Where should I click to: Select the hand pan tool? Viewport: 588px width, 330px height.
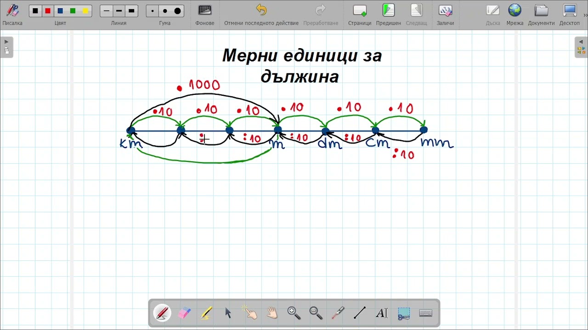(272, 313)
